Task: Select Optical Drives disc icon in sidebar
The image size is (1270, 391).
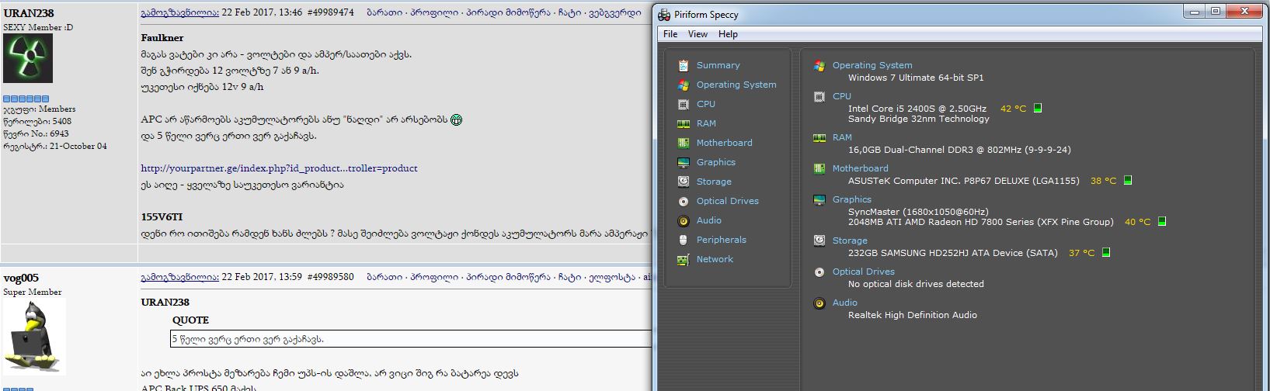Action: (x=683, y=201)
